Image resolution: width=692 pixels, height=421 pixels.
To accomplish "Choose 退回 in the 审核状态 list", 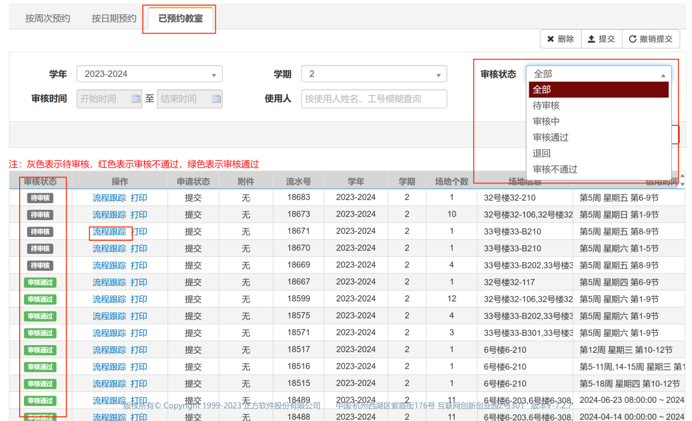I will (x=599, y=153).
